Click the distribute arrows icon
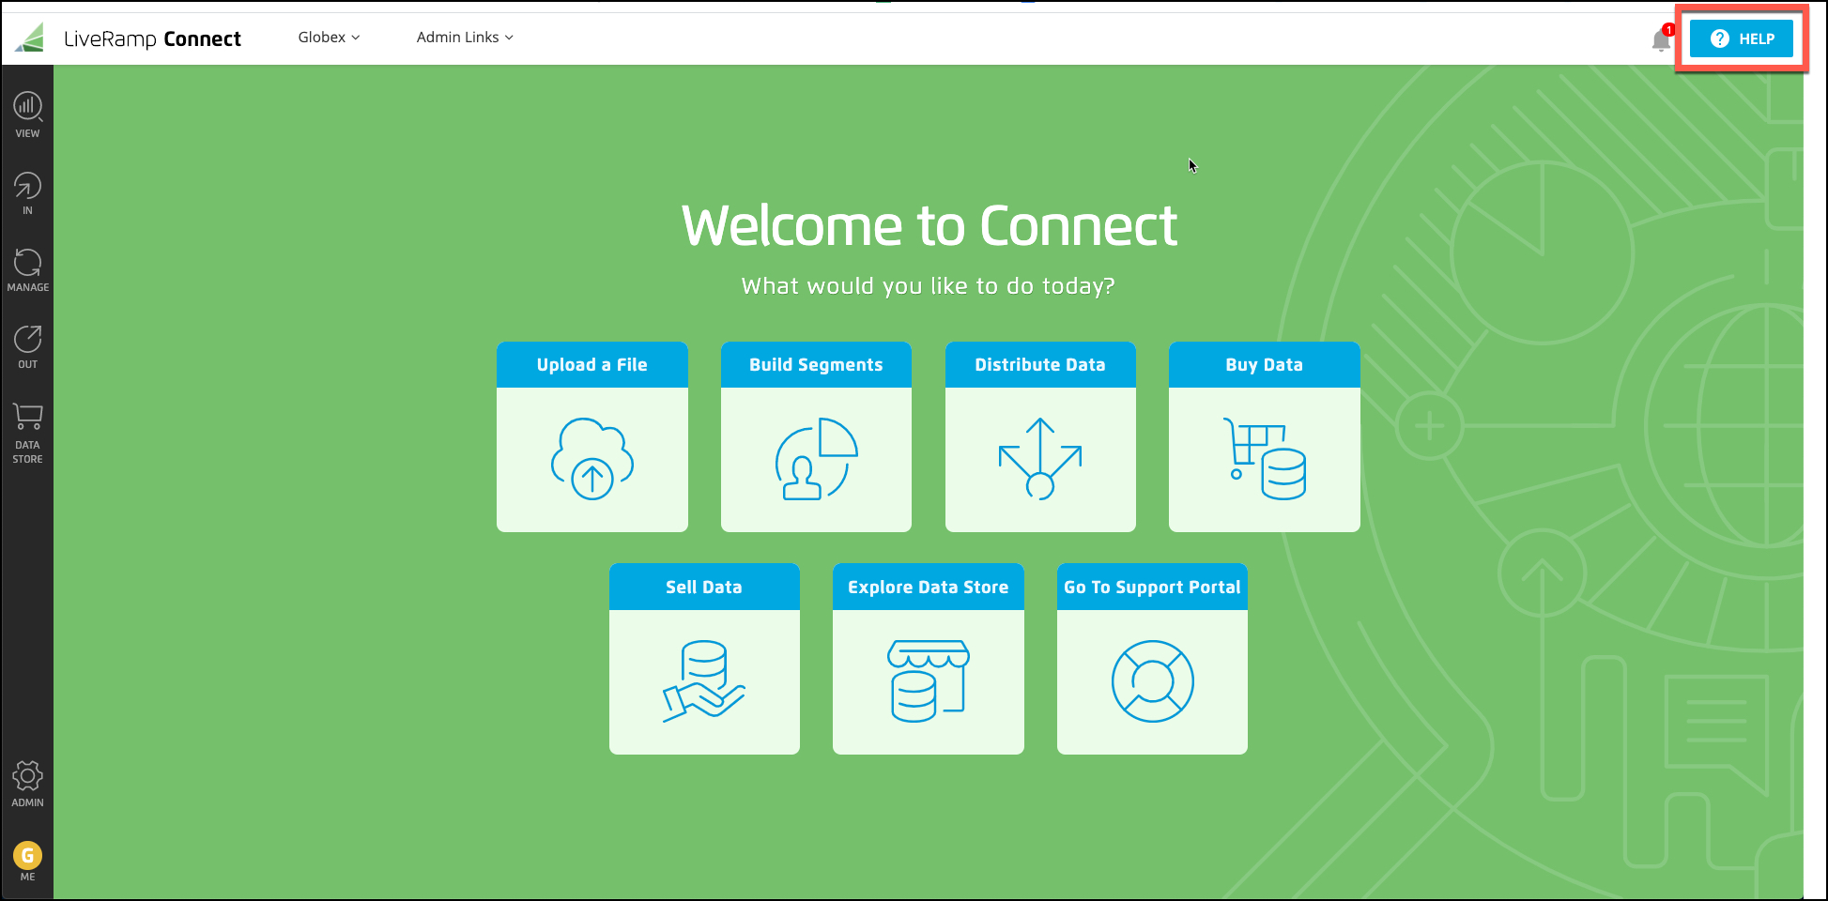The height and width of the screenshot is (901, 1828). (x=1040, y=459)
